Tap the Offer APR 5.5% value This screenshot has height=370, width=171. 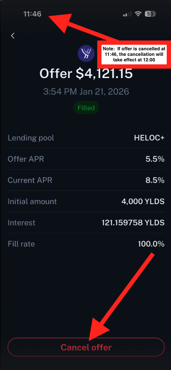[155, 159]
